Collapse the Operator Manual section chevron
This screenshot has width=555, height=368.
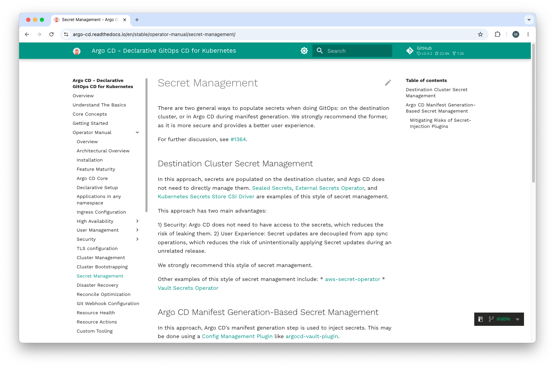click(x=137, y=132)
